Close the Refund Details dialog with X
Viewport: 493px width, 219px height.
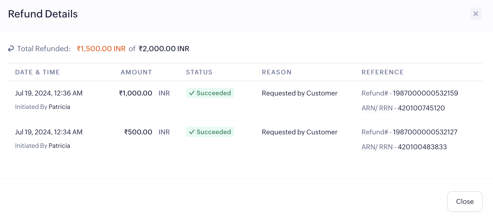(476, 14)
